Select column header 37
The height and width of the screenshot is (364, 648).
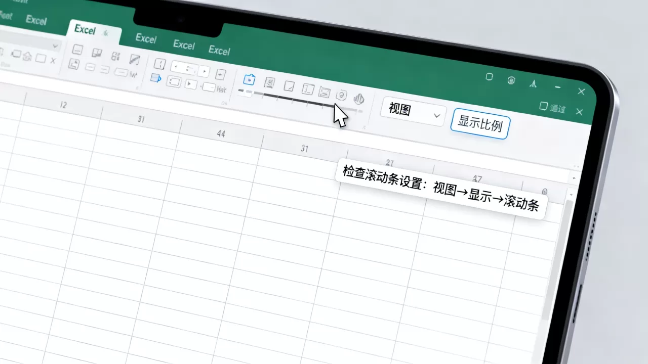click(x=477, y=179)
